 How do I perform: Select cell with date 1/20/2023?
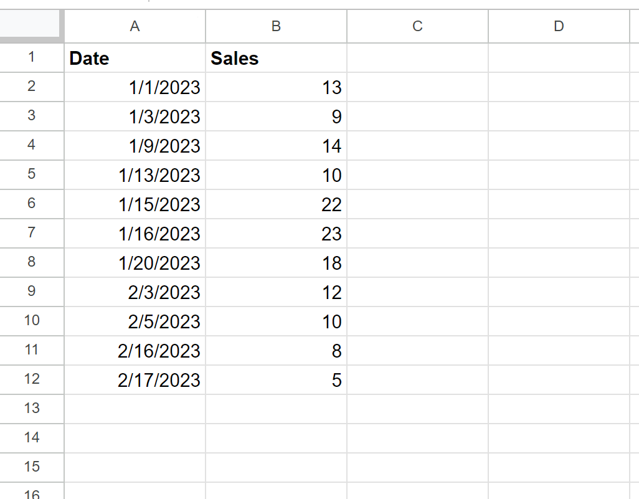[x=135, y=263]
